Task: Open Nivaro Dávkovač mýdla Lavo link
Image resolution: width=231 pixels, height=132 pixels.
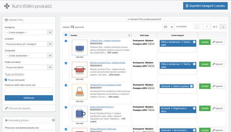Action: pyautogui.click(x=103, y=129)
